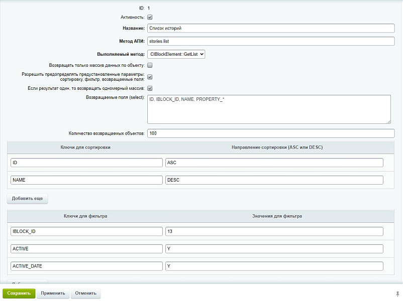Toggle Если результат один checkbox
The width and height of the screenshot is (403, 301).
click(x=150, y=88)
